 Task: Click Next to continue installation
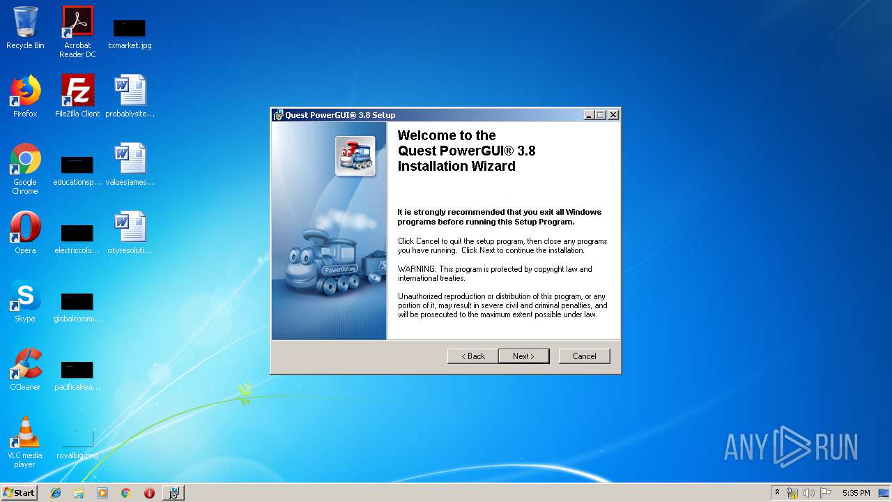tap(523, 356)
